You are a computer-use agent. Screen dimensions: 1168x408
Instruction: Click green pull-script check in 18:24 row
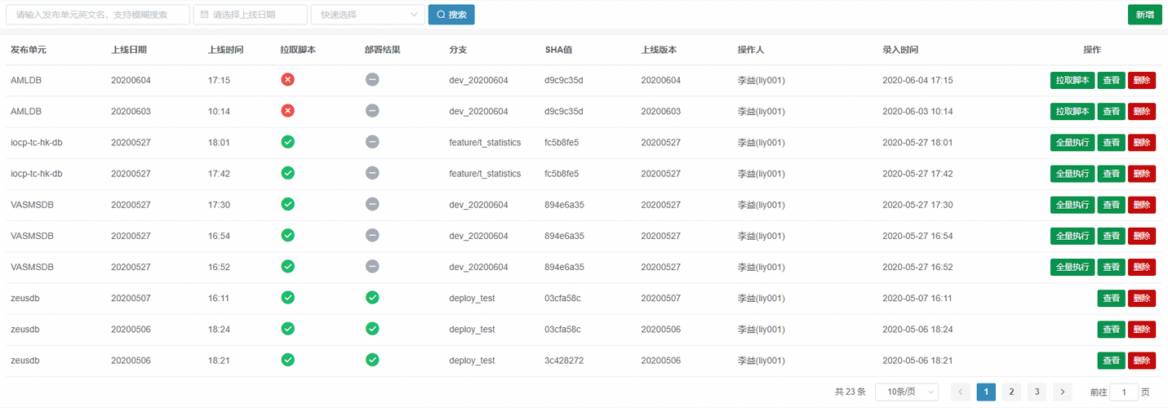point(287,328)
